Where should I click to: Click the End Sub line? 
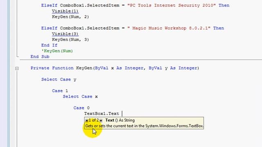pyautogui.click(x=40, y=56)
